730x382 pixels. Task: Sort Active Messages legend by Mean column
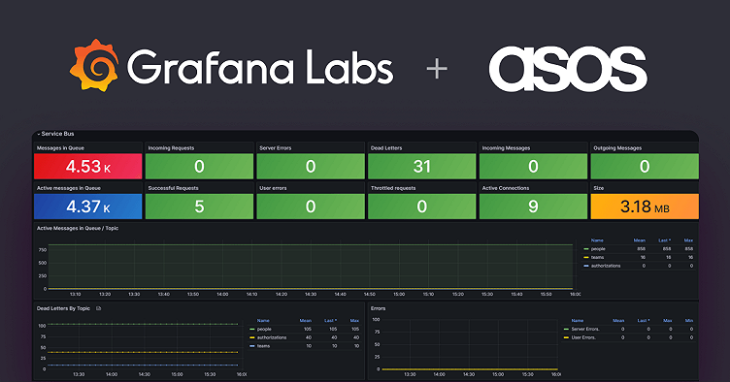point(639,240)
